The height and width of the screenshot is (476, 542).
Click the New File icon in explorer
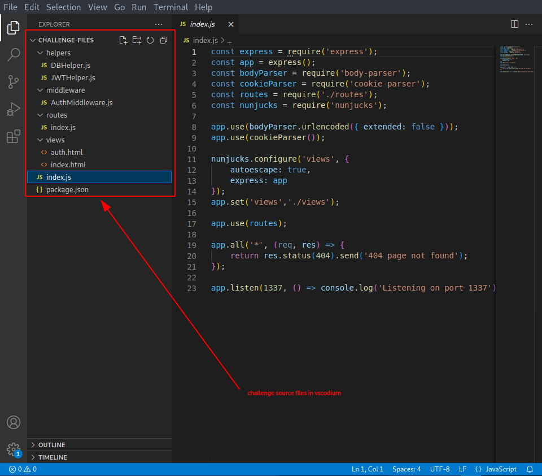click(x=124, y=40)
